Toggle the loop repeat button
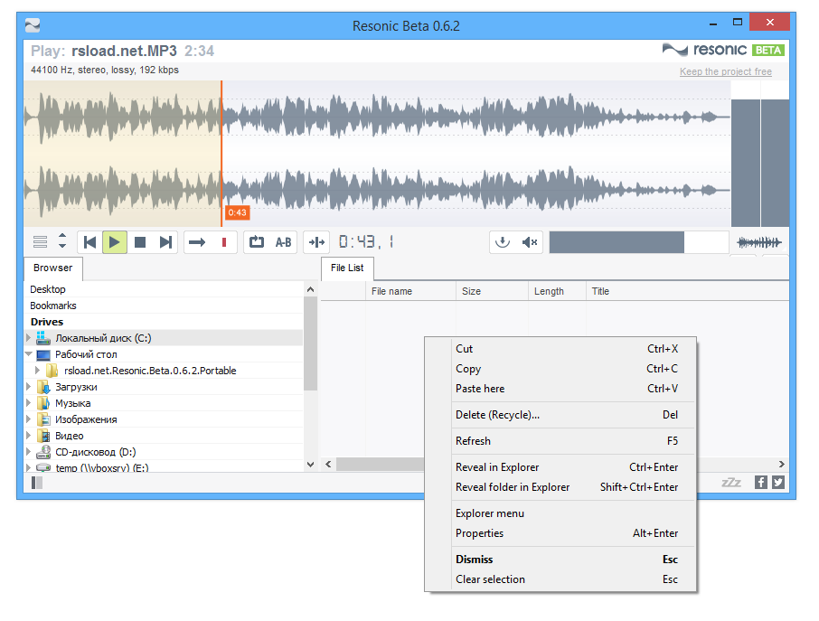819x621 pixels. pyautogui.click(x=257, y=242)
